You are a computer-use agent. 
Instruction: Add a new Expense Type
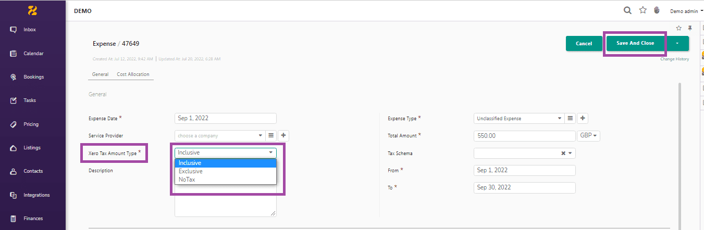583,119
